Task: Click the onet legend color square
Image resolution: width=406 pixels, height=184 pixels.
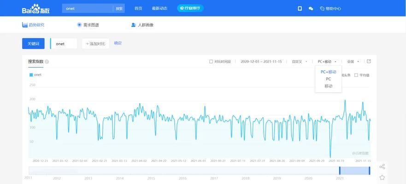Action: (x=31, y=75)
